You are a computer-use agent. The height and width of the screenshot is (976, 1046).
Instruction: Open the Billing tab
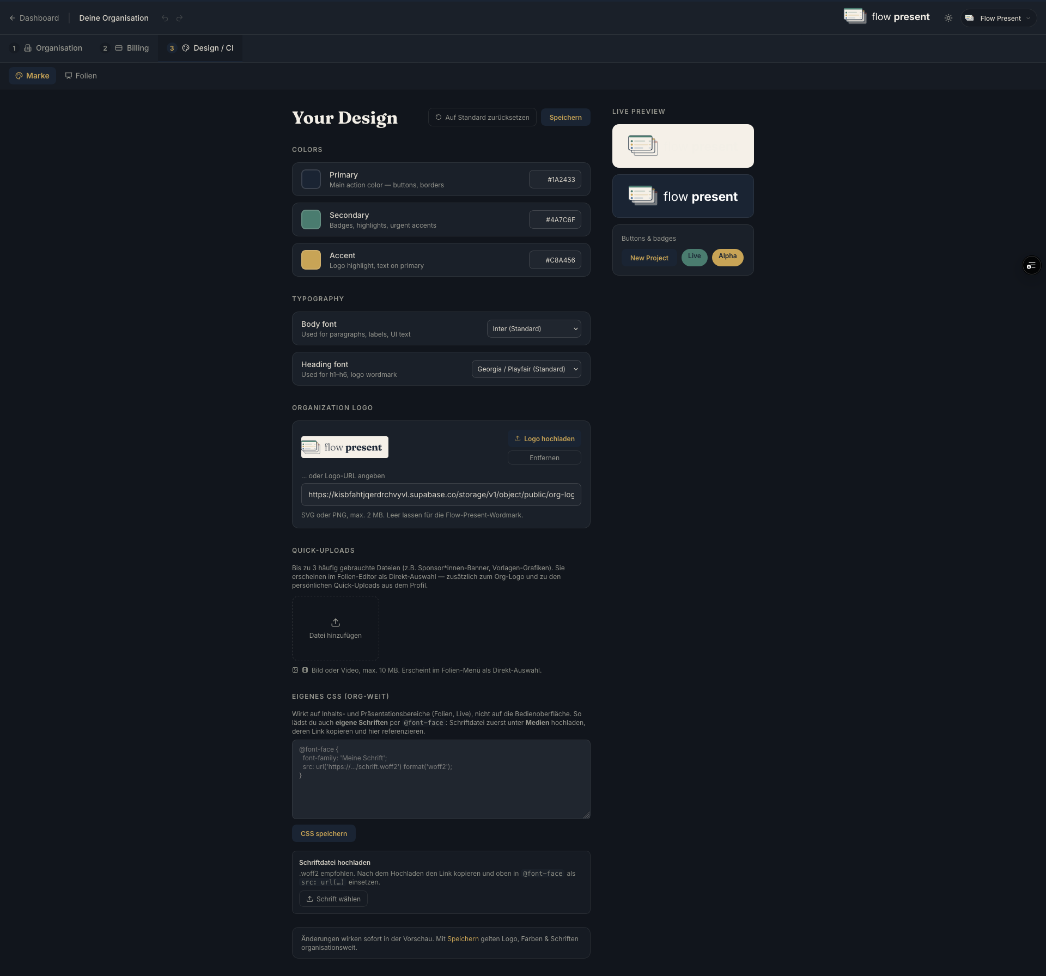coord(126,48)
